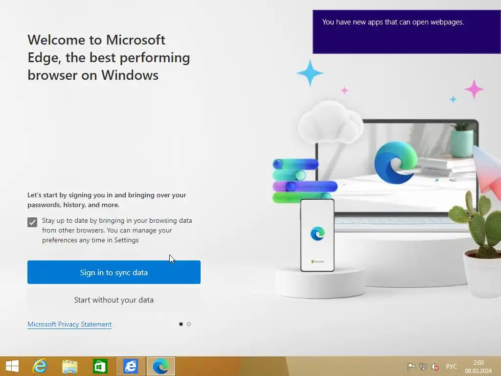
Task: Select the first onboarding page dot
Action: 181,324
